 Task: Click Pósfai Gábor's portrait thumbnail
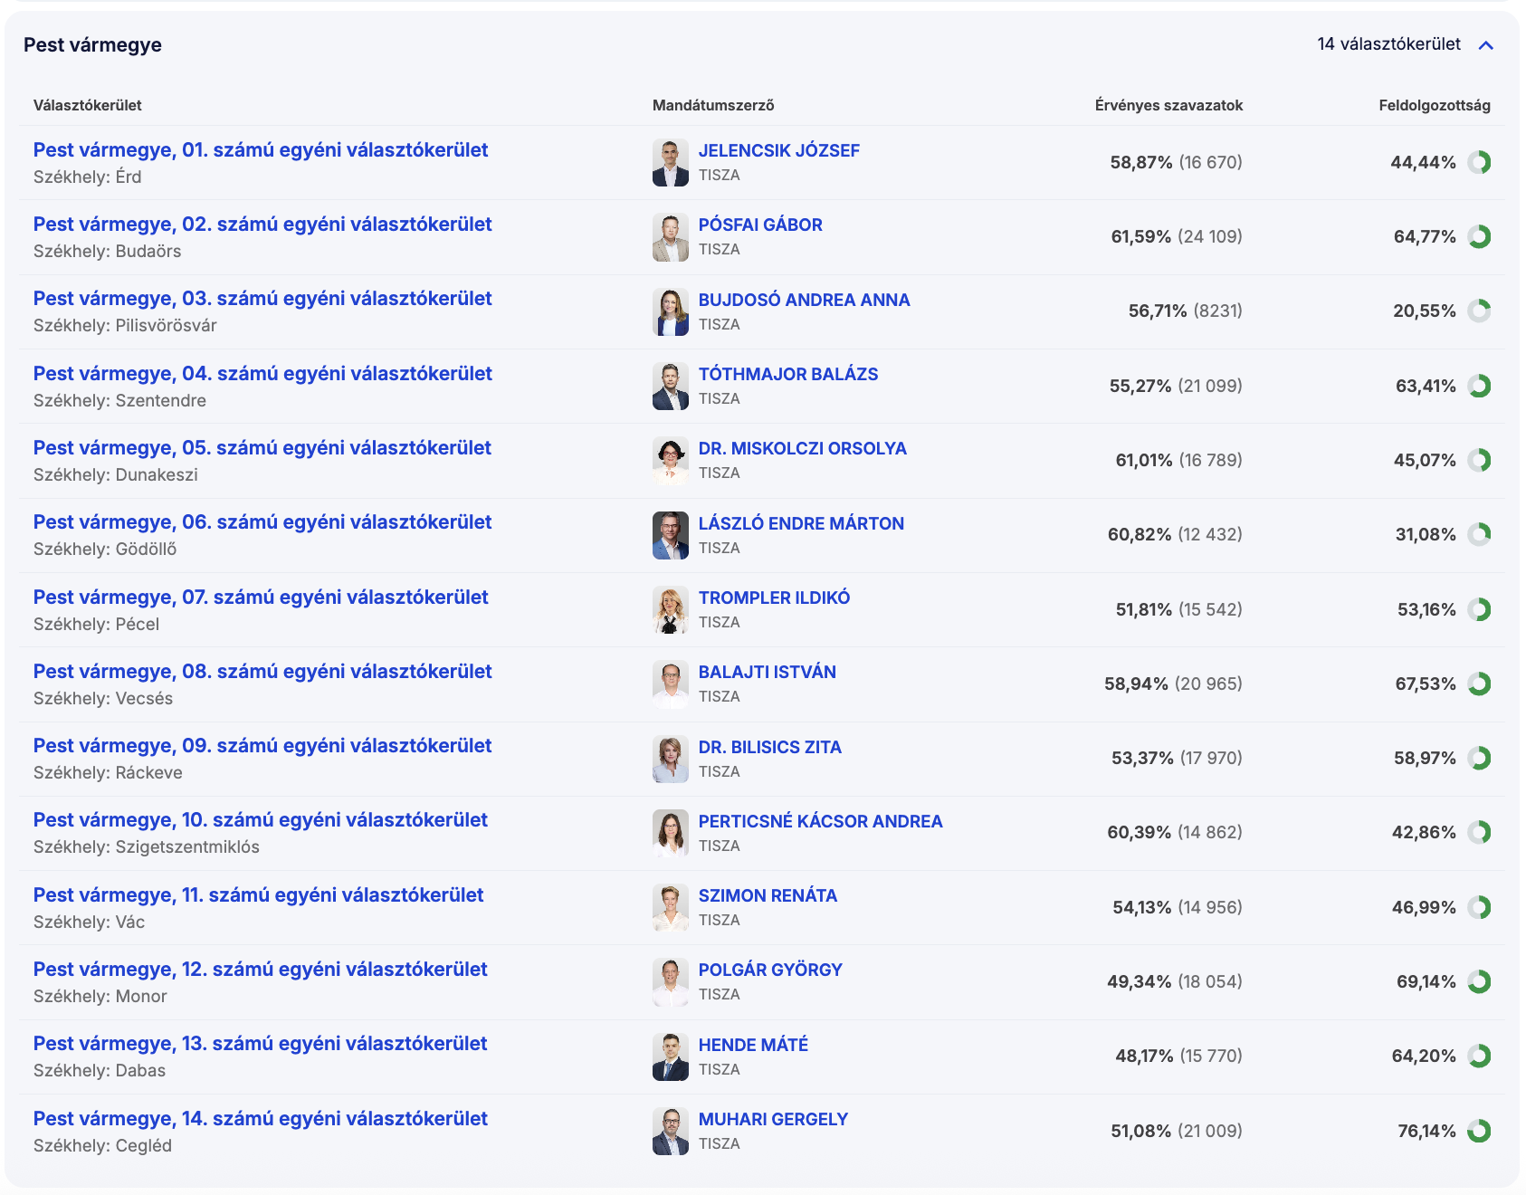[670, 237]
